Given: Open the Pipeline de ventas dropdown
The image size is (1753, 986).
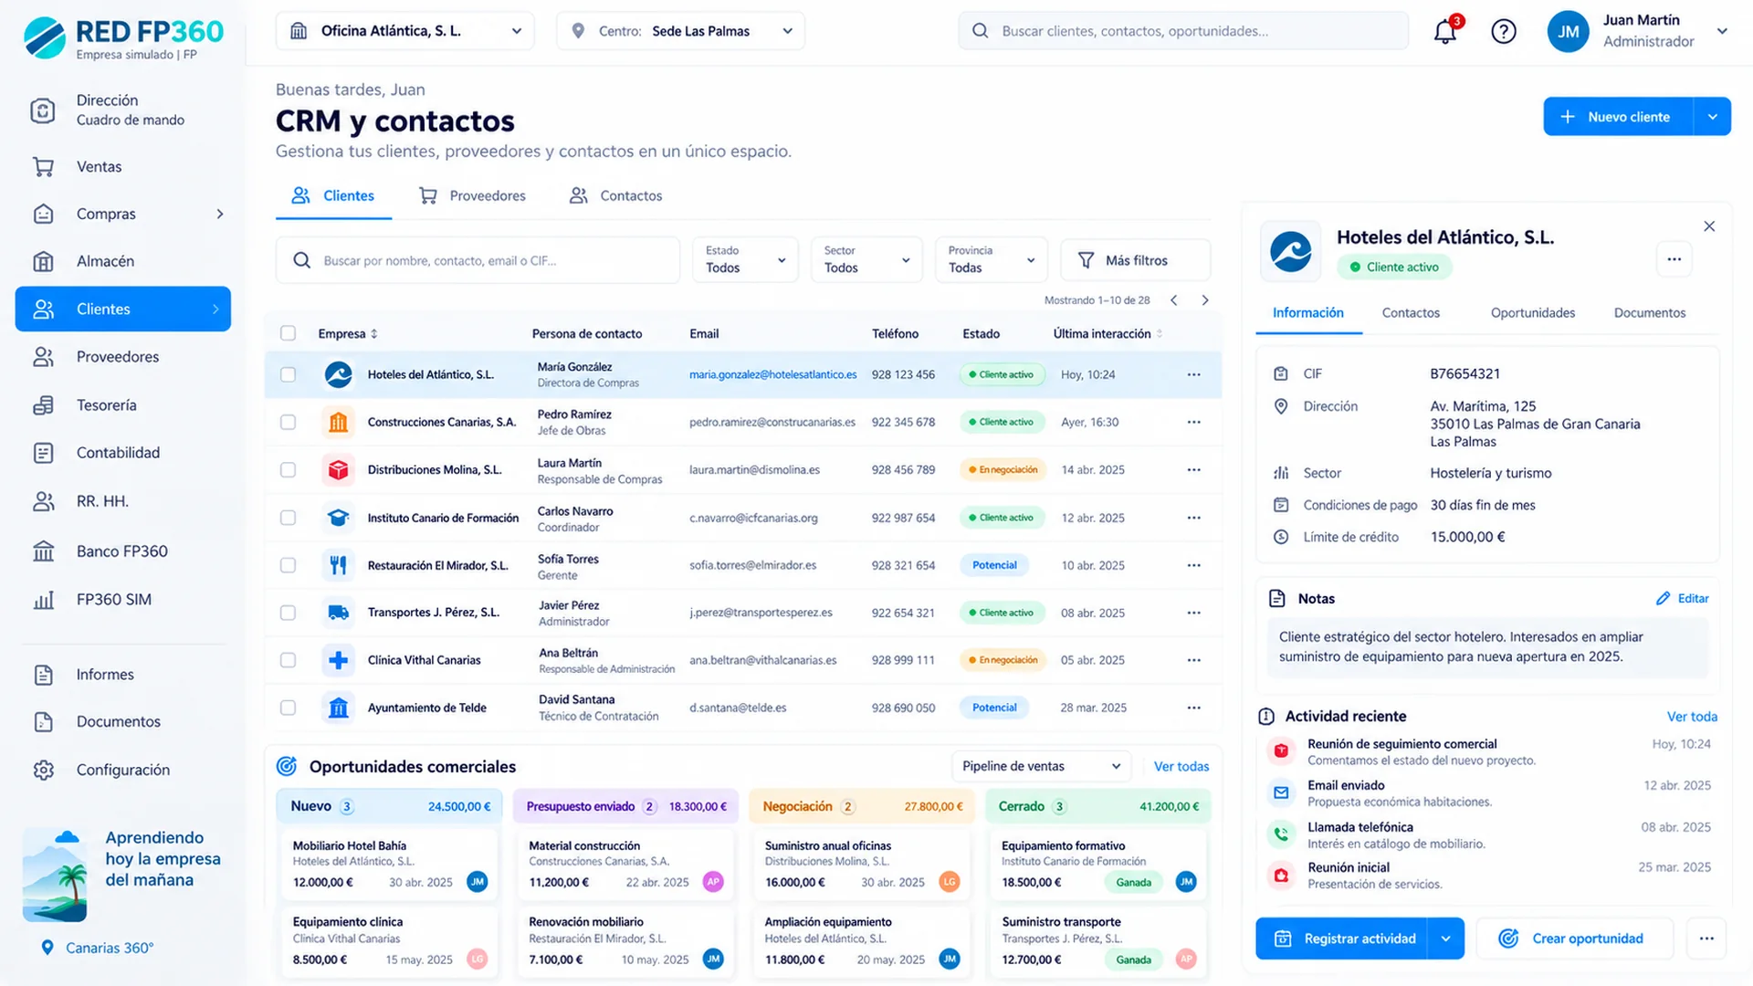Looking at the screenshot, I should pyautogui.click(x=1041, y=766).
